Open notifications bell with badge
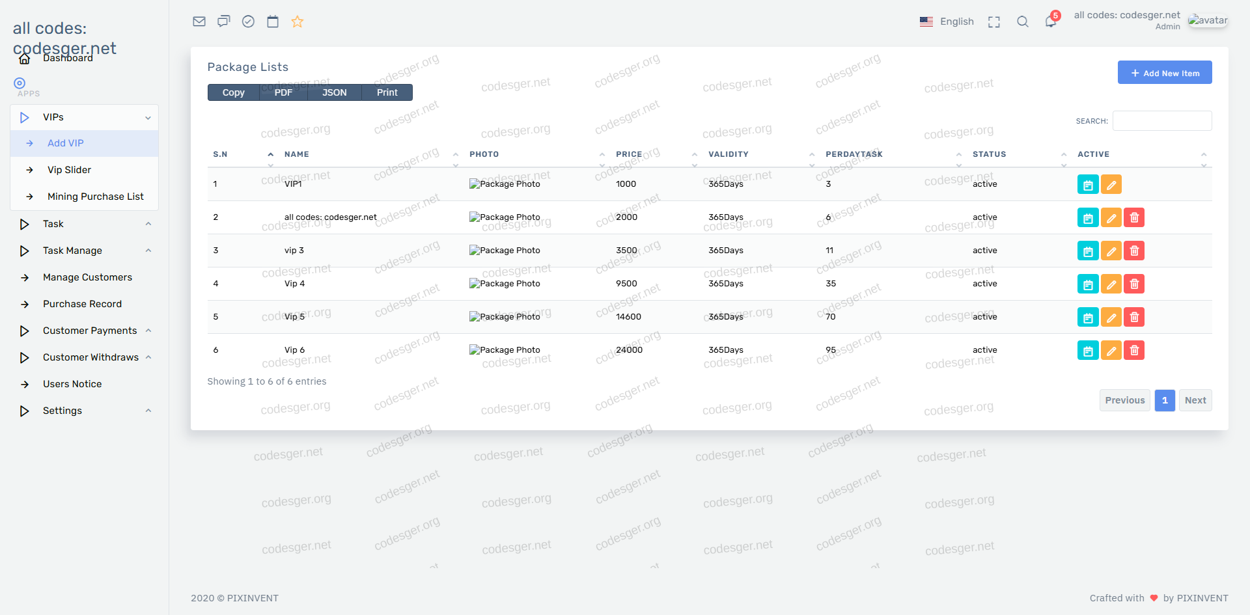The height and width of the screenshot is (615, 1250). coord(1050,21)
